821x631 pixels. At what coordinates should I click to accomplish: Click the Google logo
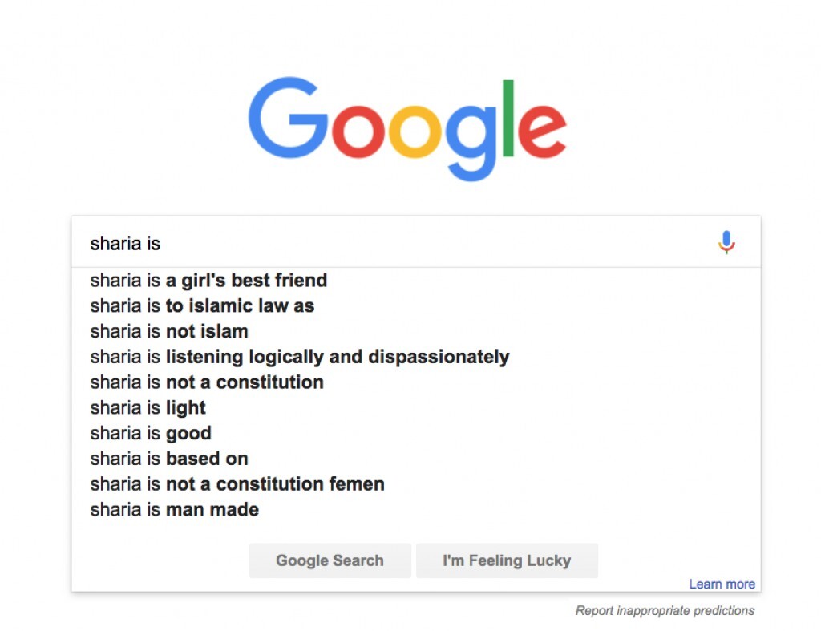pyautogui.click(x=406, y=128)
